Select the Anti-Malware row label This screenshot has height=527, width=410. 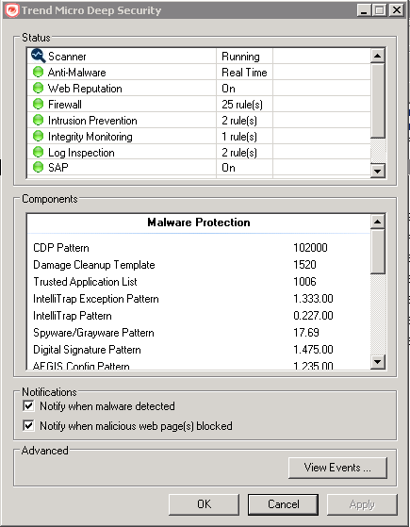coord(77,73)
